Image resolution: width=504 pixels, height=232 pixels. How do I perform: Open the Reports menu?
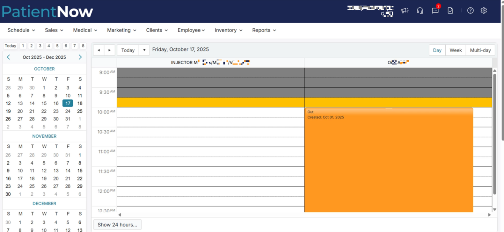pyautogui.click(x=264, y=30)
